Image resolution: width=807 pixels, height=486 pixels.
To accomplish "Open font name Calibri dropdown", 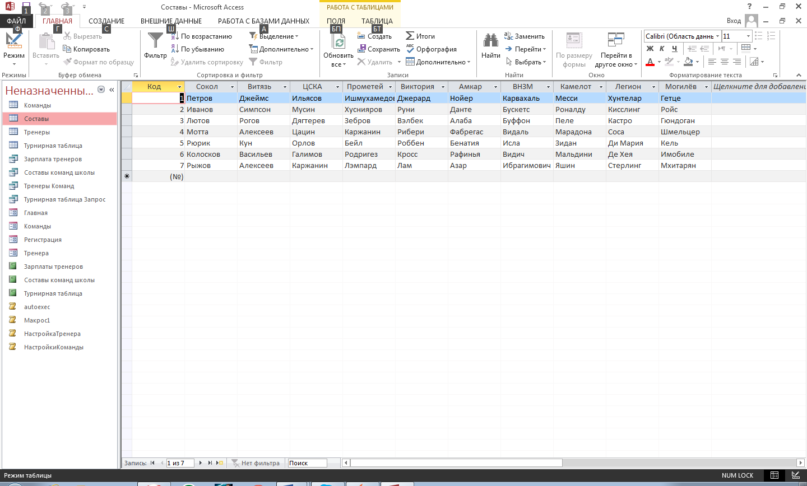I will click(x=717, y=36).
